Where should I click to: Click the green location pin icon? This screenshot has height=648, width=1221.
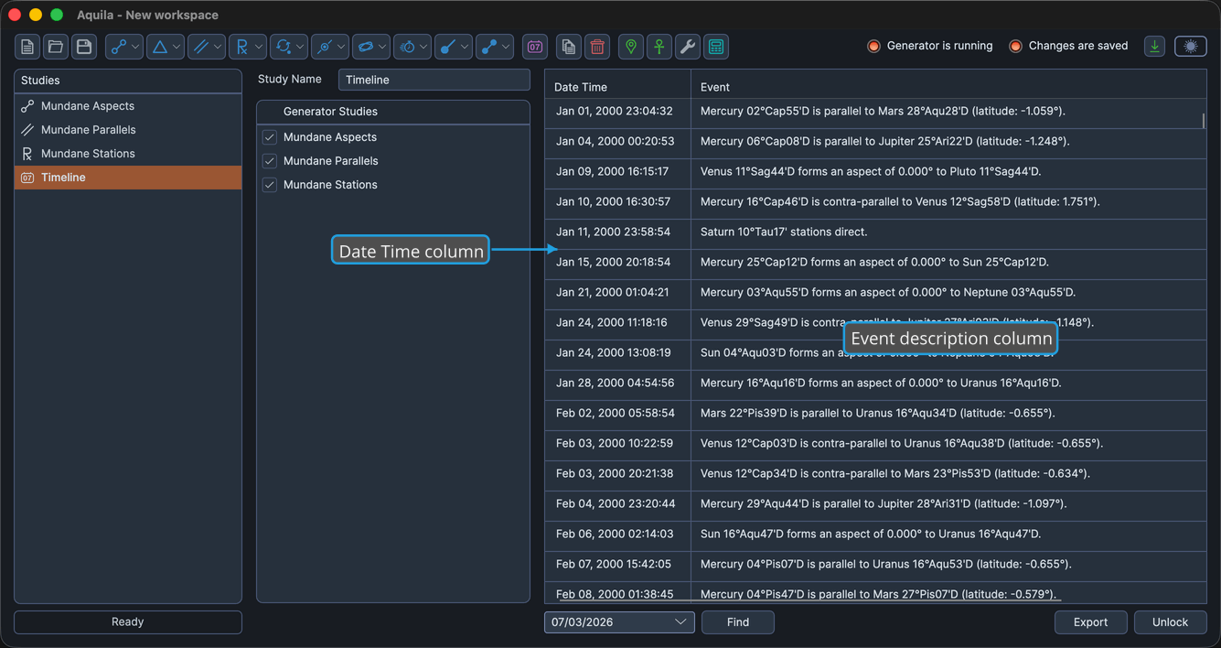point(631,47)
